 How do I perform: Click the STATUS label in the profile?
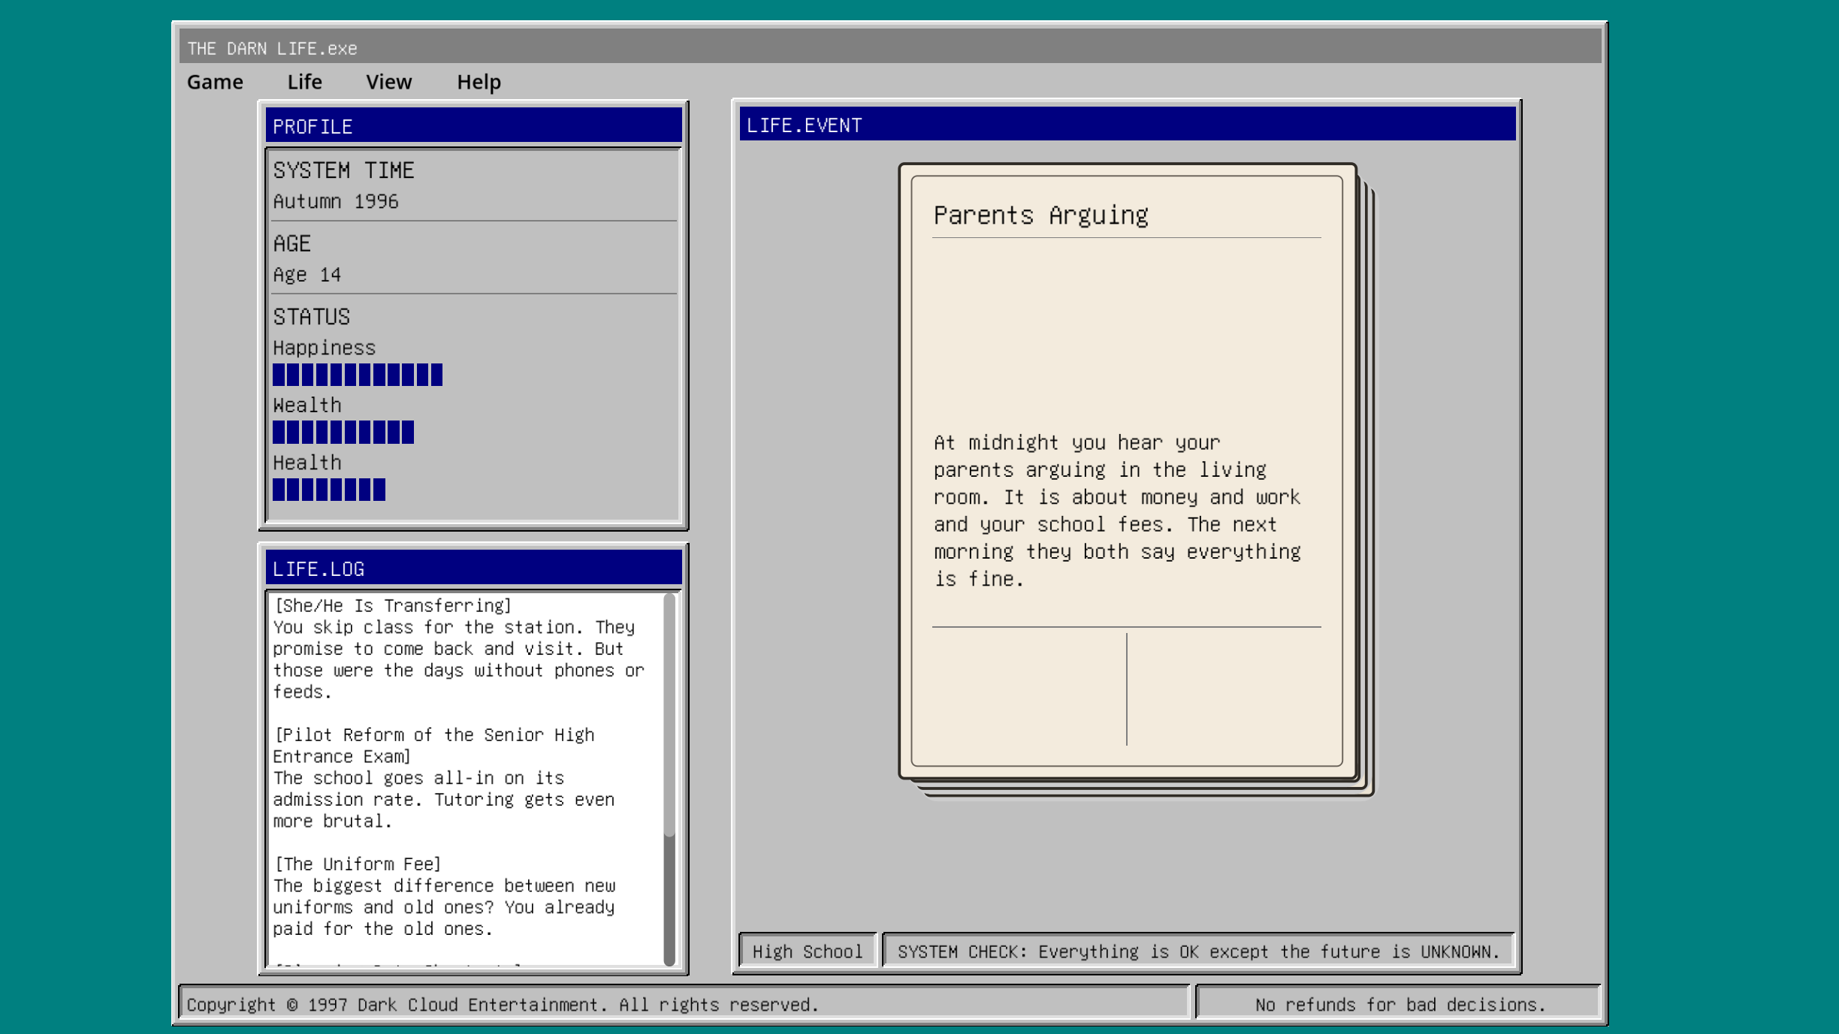point(312,317)
